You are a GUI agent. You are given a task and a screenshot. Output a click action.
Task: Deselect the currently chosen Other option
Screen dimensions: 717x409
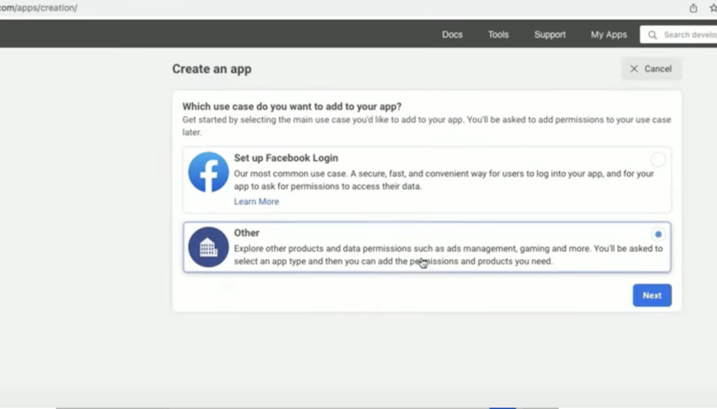pyautogui.click(x=658, y=234)
